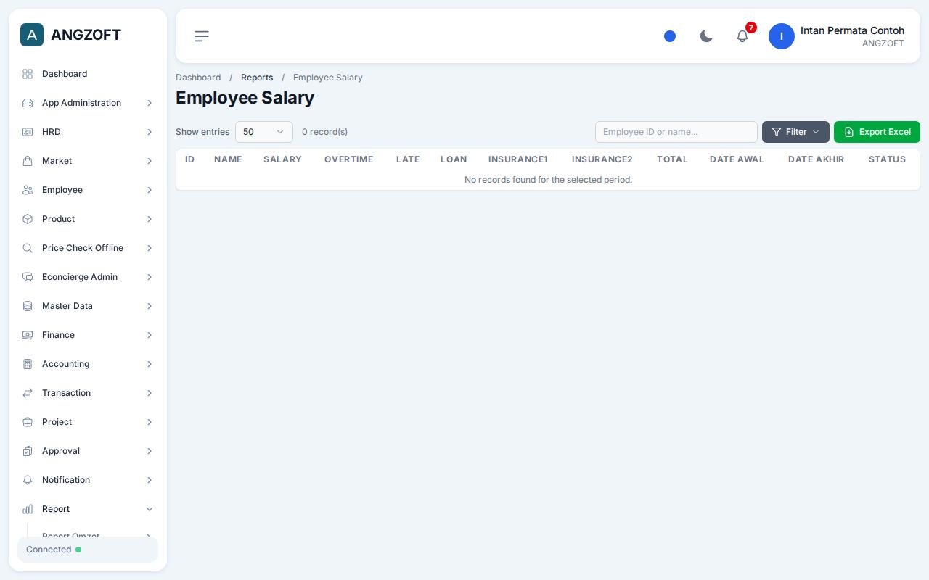Open the Report menu item

point(88,509)
